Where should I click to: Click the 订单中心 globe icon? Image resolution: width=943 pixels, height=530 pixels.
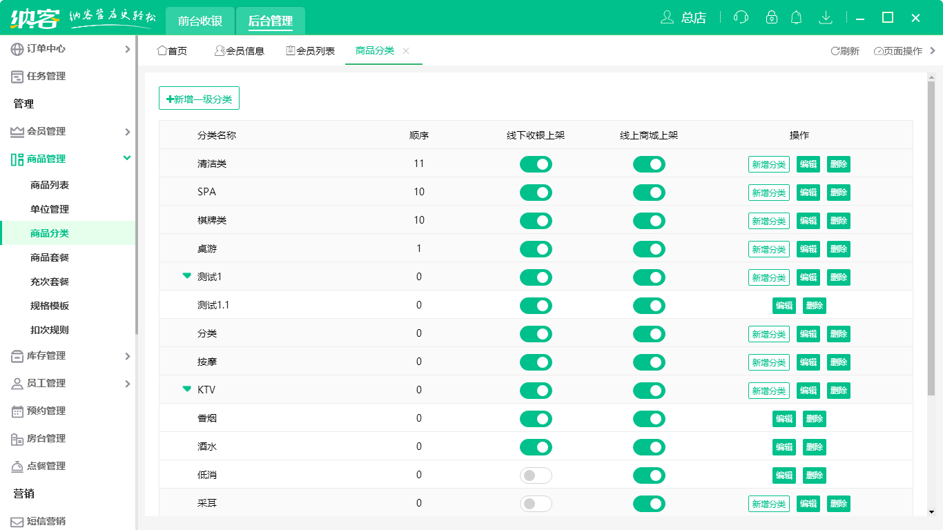coord(17,49)
